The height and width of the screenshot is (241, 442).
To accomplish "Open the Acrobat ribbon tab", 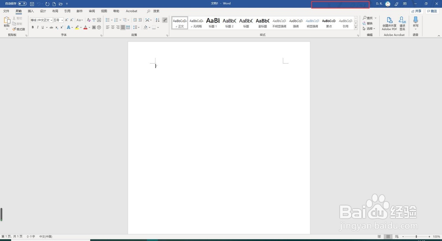I will point(131,11).
